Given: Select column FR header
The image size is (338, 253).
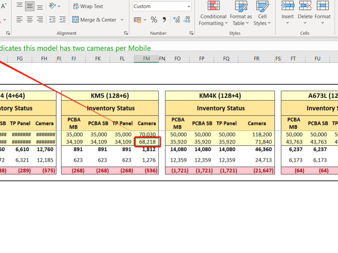Looking at the screenshot, I should tap(257, 59).
